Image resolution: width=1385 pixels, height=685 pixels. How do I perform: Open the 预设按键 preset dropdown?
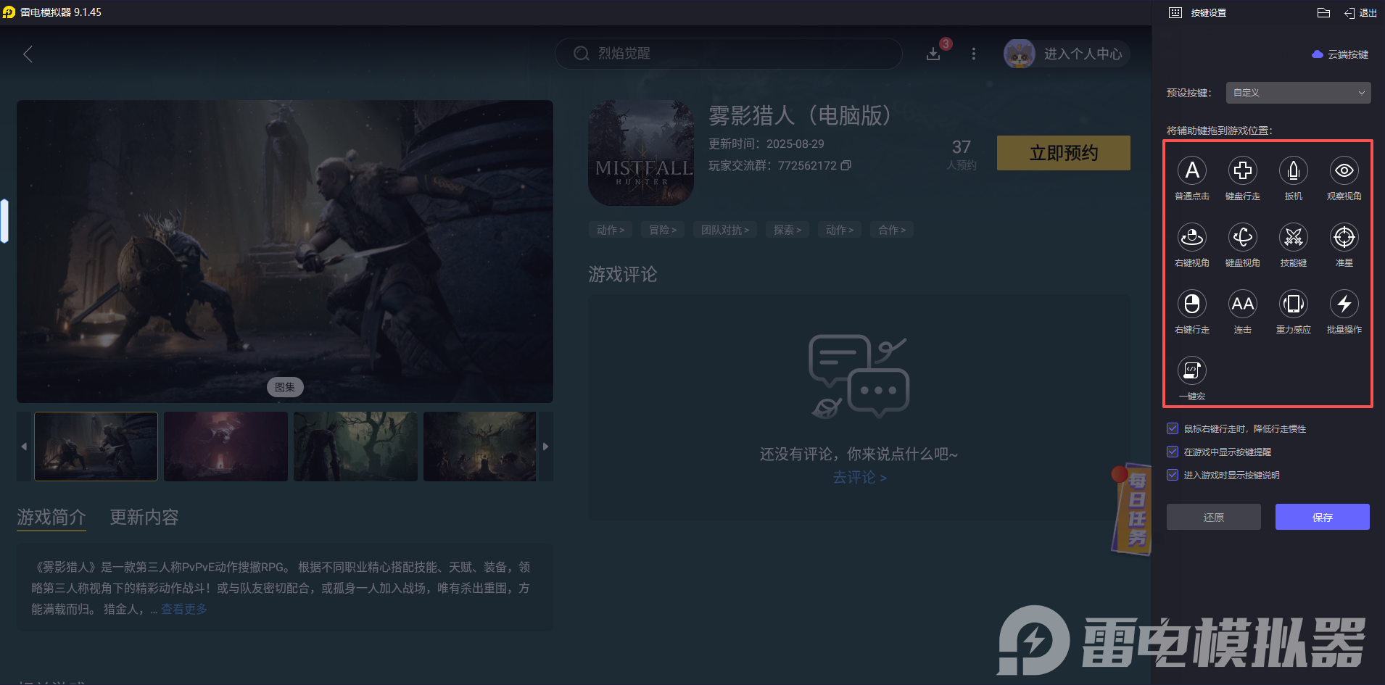[x=1298, y=93]
